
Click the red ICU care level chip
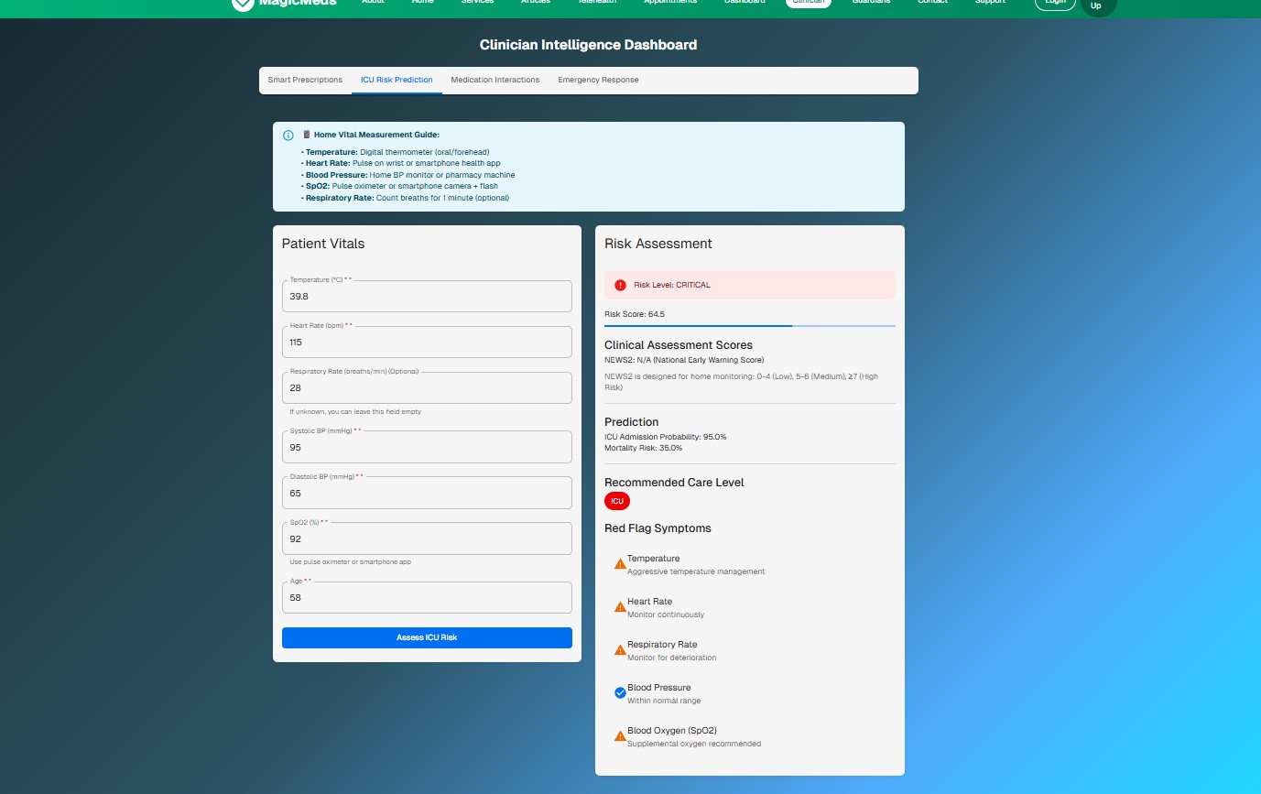(x=617, y=501)
